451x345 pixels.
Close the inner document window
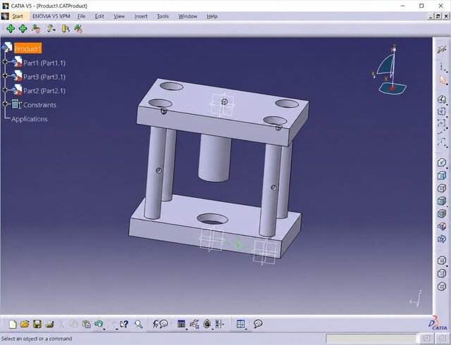click(445, 16)
